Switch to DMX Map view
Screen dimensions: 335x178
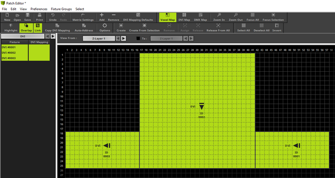coord(200,17)
